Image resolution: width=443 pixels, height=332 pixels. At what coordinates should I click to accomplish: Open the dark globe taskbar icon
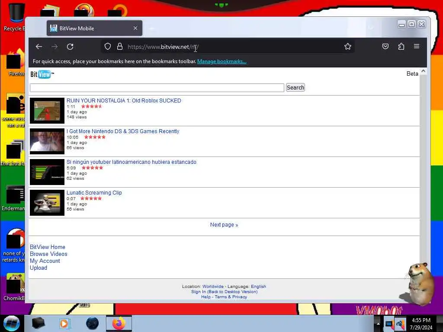[x=92, y=323]
